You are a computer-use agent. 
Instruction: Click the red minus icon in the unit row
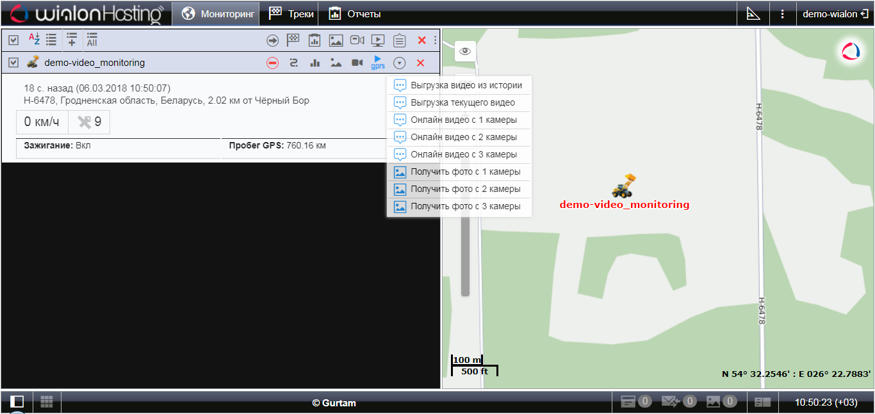tap(272, 63)
